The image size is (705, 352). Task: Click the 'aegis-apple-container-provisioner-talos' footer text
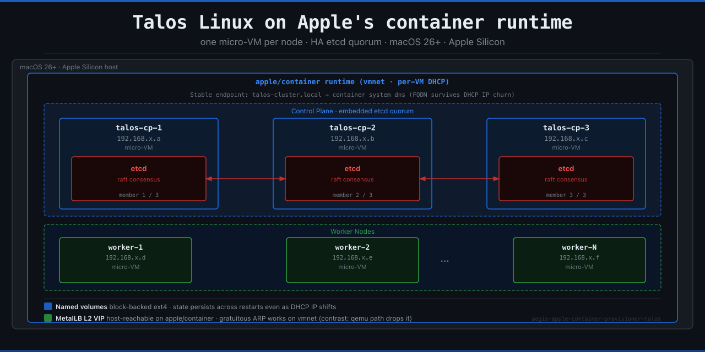coord(596,318)
